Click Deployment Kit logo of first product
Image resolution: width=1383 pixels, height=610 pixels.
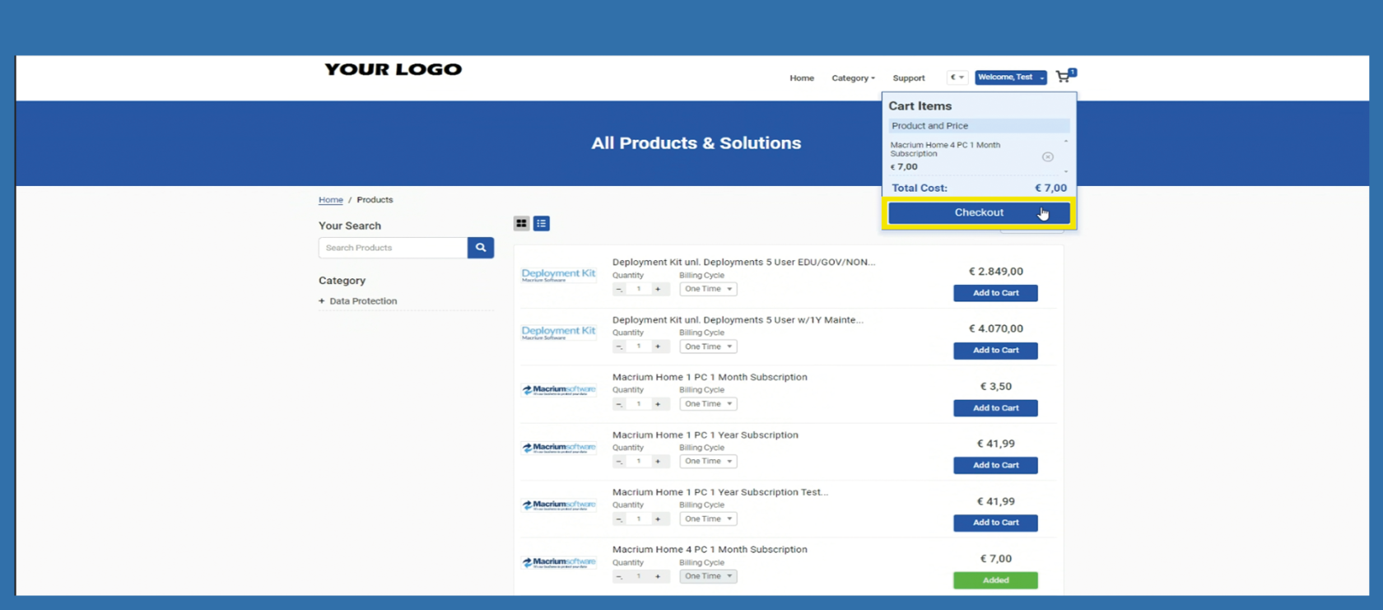pos(558,275)
